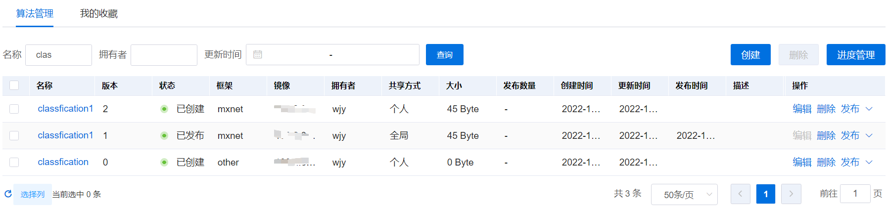Screen dimensions: 887x210
Task: Open the 50条/页 page size dropdown
Action: coord(684,194)
